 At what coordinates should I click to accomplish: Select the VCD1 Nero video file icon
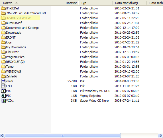click(x=3, y=101)
